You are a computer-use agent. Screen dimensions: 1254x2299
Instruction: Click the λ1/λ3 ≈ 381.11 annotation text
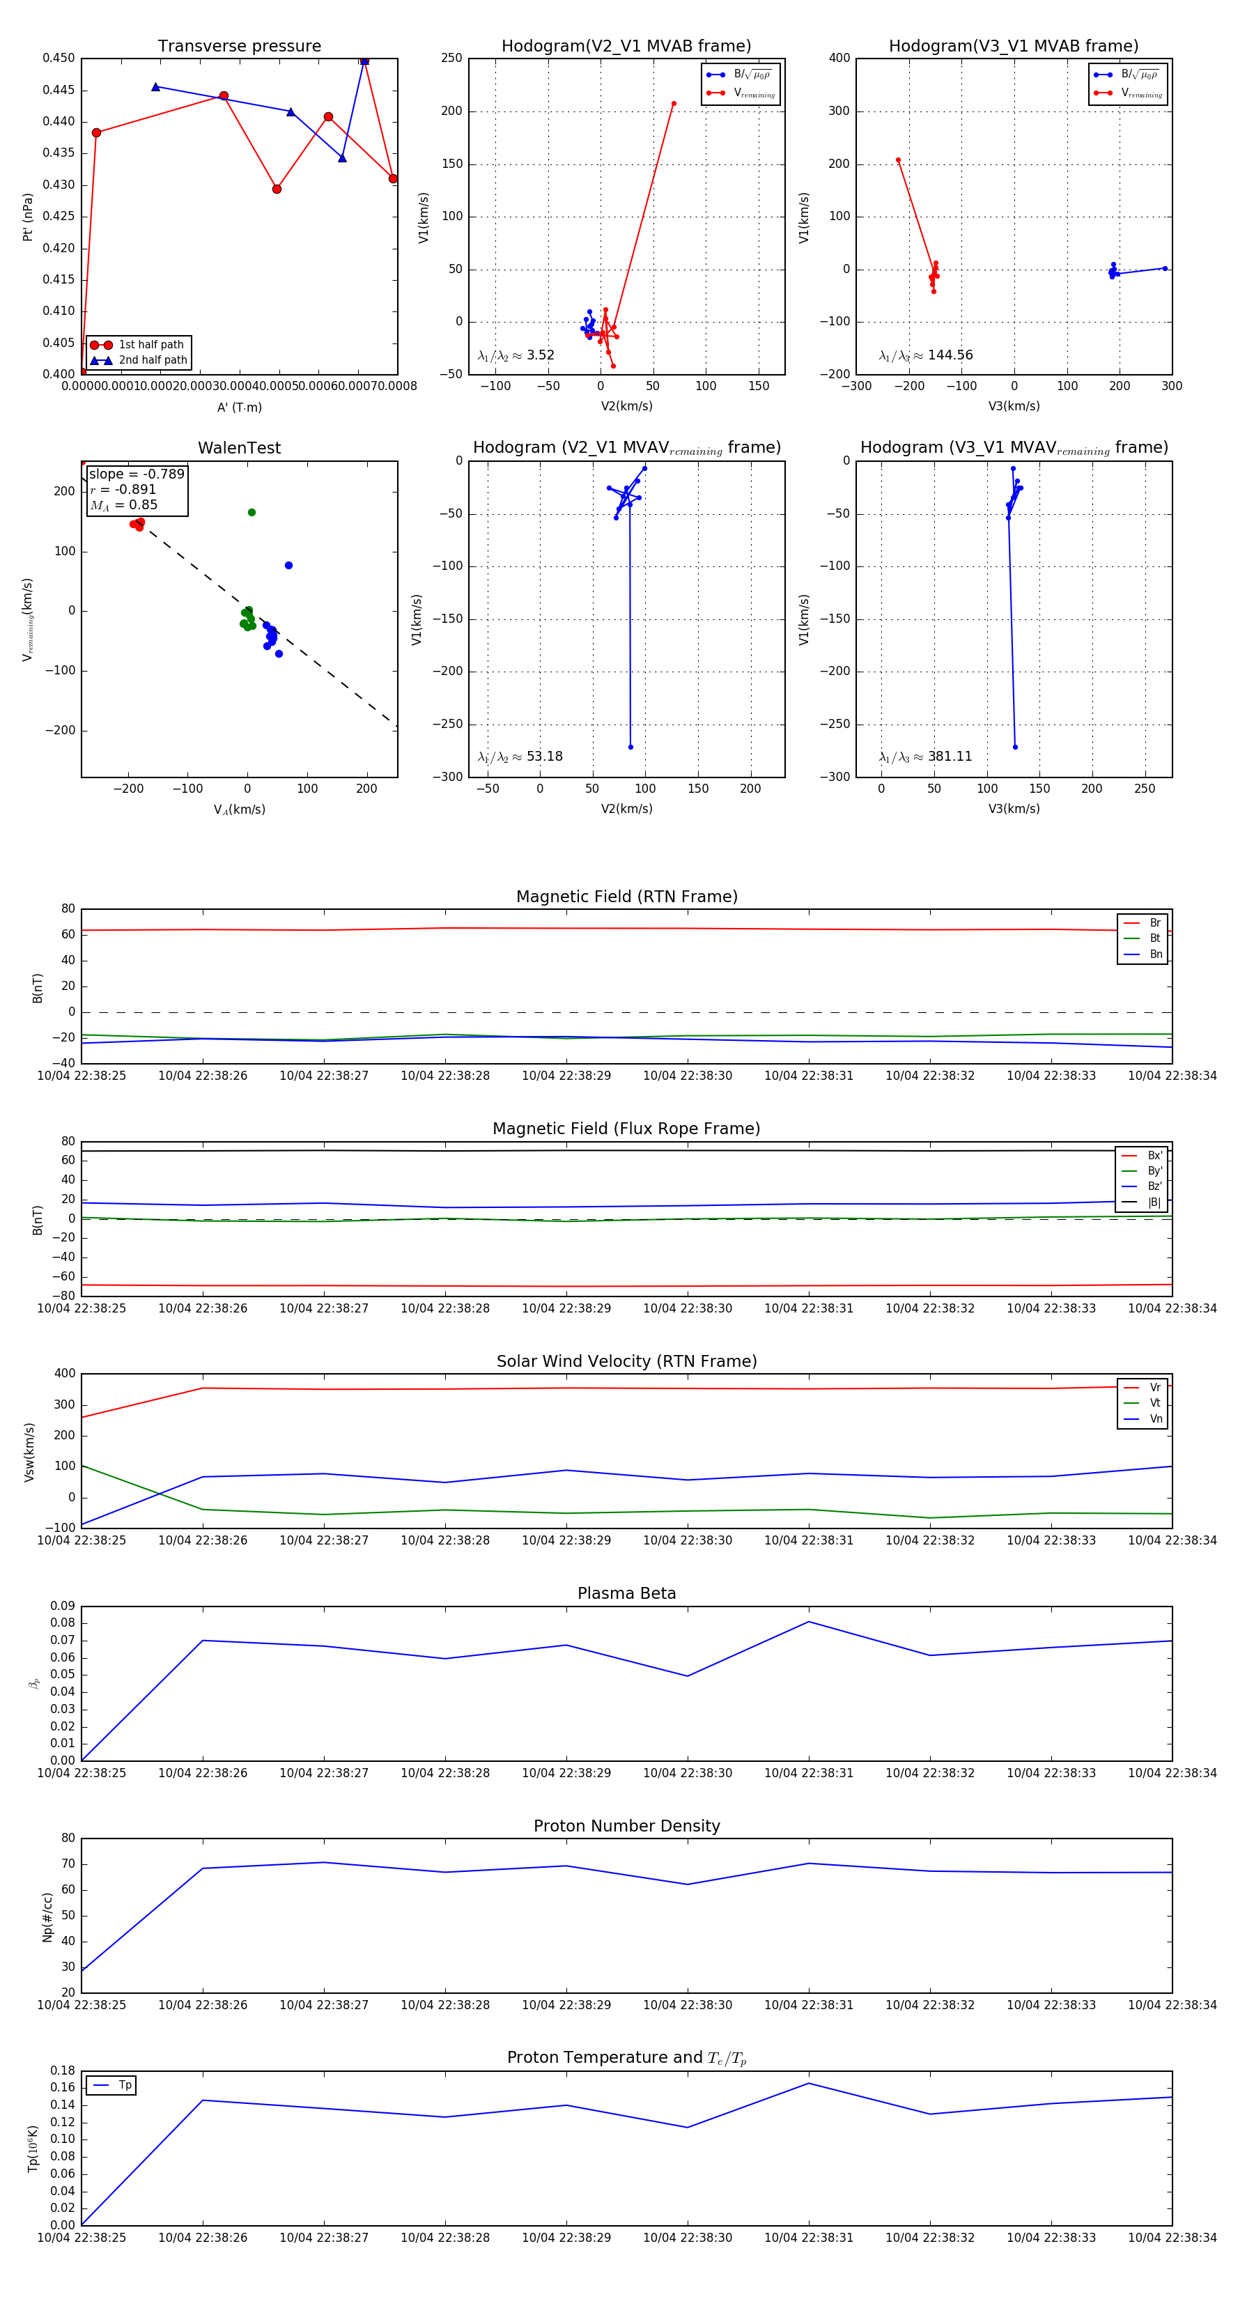(926, 757)
